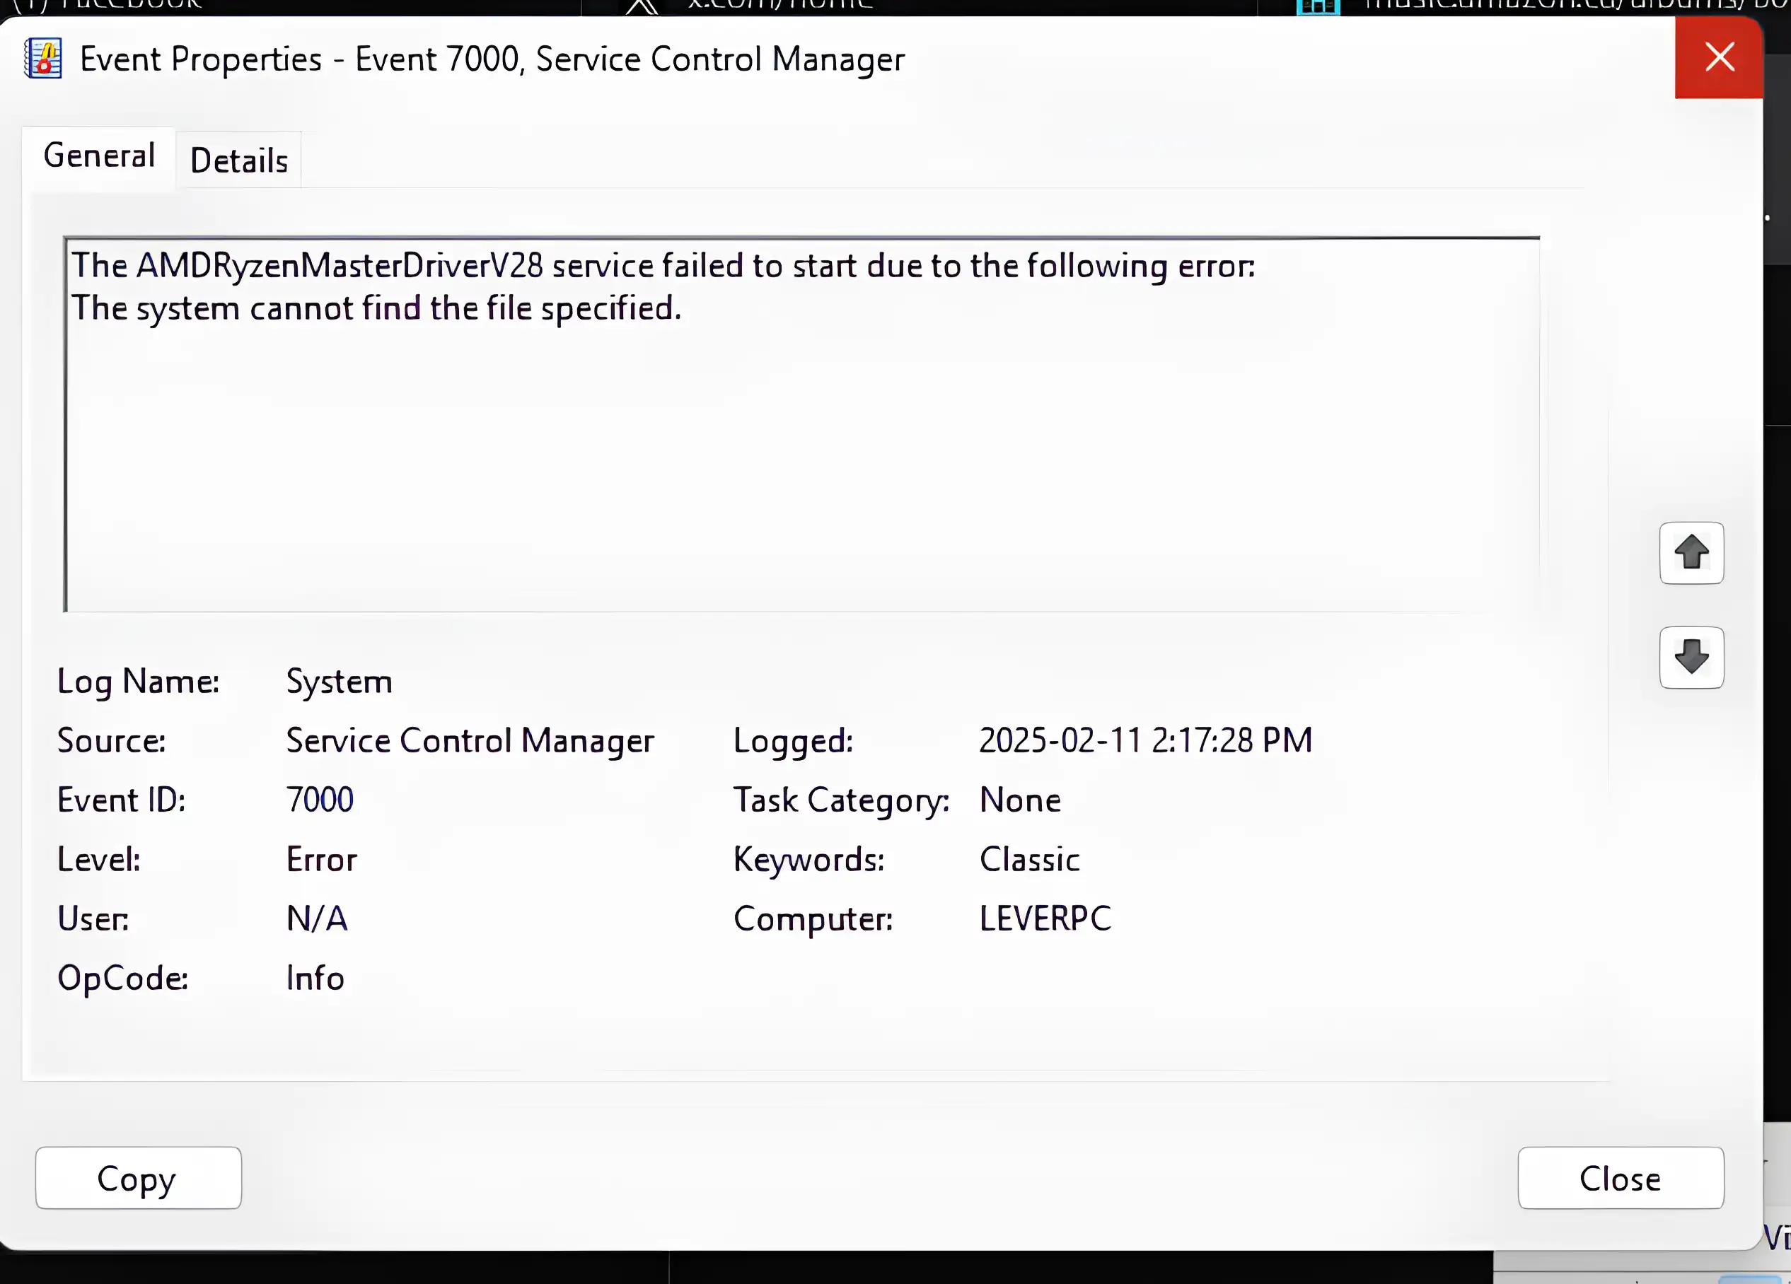Click the Keywords value Classic
Viewport: 1791px width, 1284px height.
click(x=1030, y=860)
